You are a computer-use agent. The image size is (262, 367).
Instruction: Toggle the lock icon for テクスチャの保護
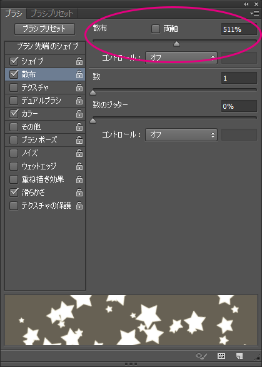[x=79, y=206]
